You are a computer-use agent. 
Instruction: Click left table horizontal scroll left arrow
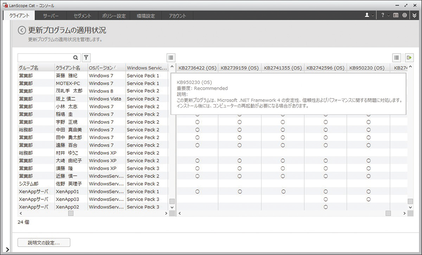tap(21, 213)
